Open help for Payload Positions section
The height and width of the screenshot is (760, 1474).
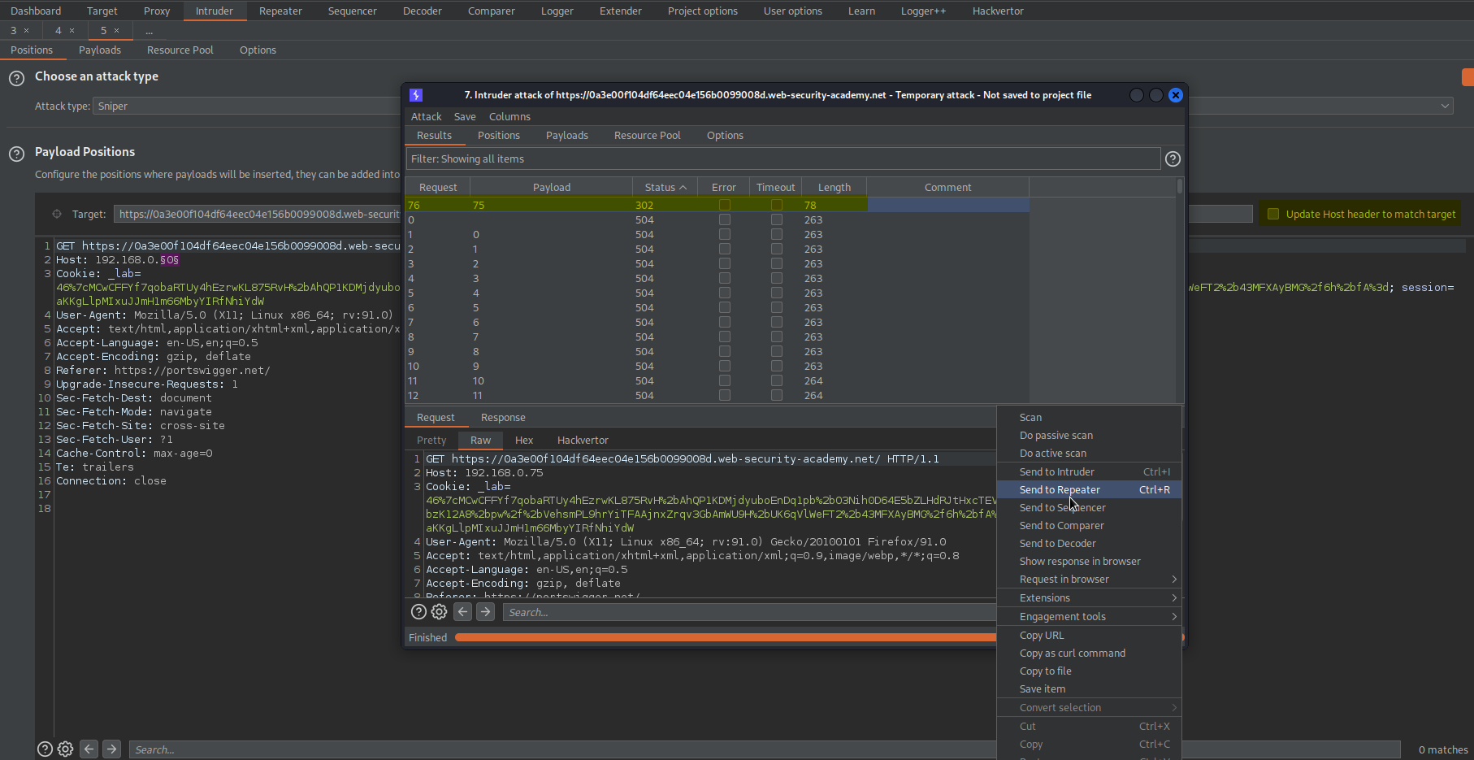pos(16,154)
